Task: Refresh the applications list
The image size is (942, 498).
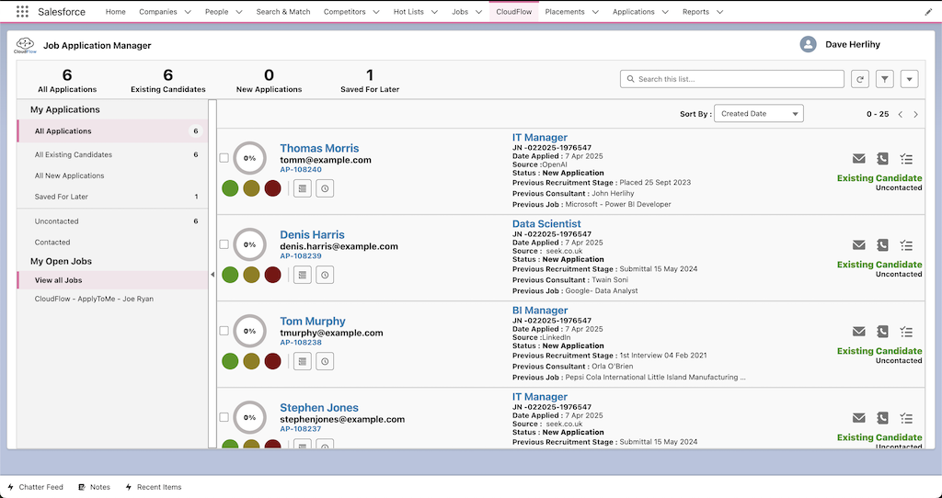Action: [860, 80]
